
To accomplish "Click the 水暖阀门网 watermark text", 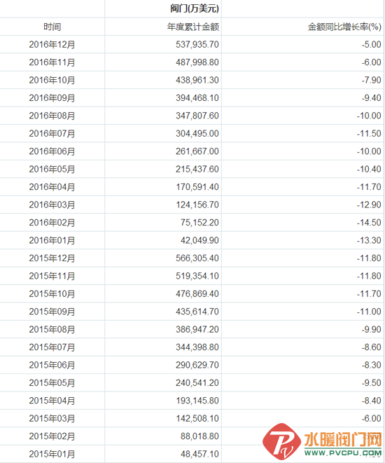I will tap(343, 439).
